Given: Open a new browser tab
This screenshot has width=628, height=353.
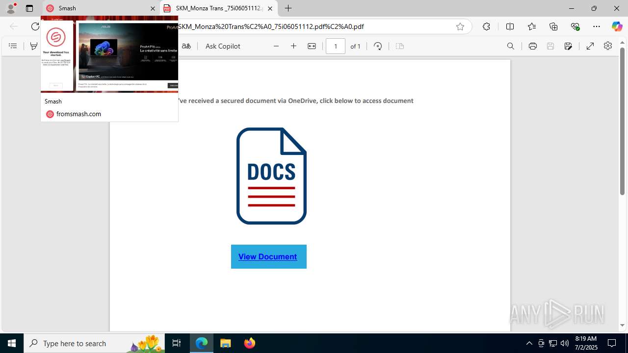Looking at the screenshot, I should pos(288,8).
